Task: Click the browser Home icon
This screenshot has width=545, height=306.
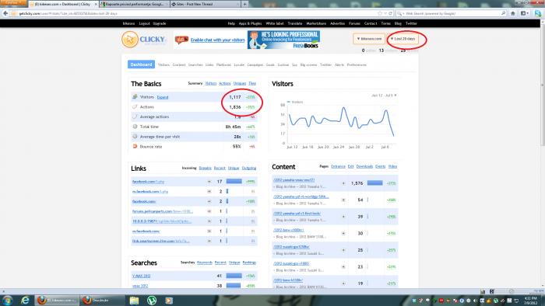Action: click(513, 13)
